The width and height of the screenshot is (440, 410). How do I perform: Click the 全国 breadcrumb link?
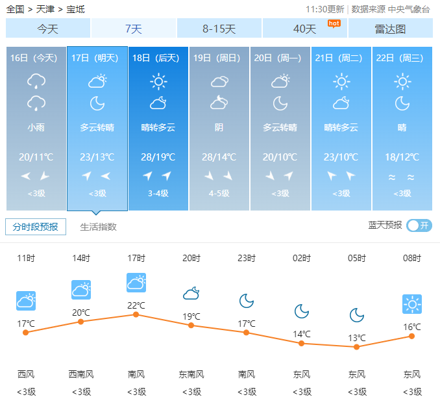[x=15, y=9]
